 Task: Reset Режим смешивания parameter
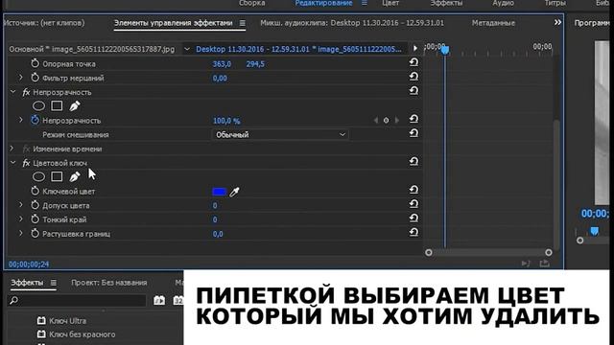tap(413, 133)
